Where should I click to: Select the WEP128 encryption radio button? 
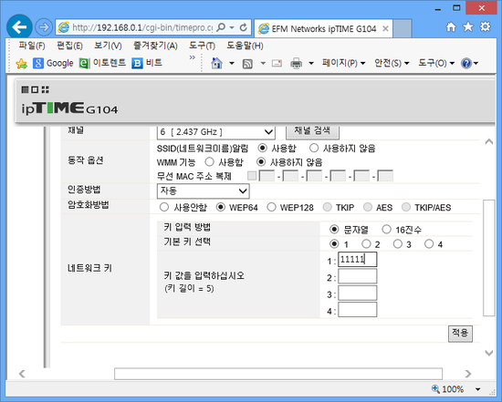(271, 207)
